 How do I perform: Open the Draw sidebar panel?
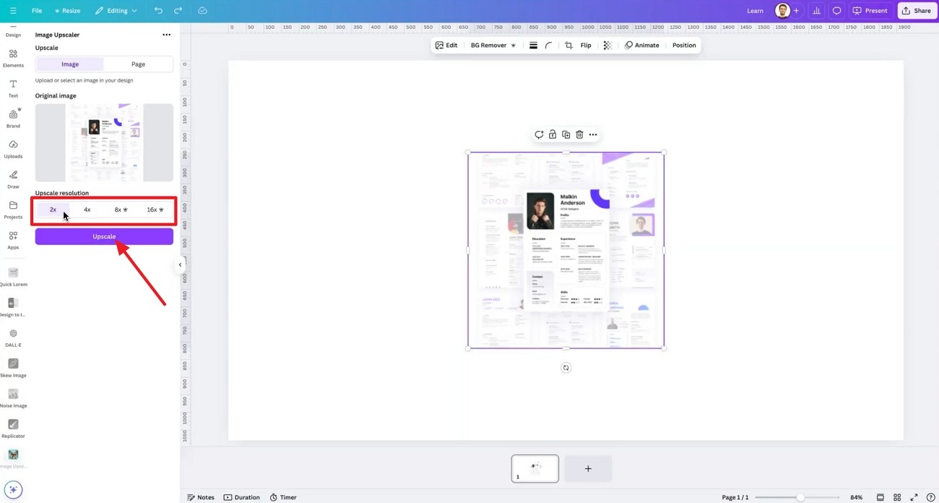point(13,179)
